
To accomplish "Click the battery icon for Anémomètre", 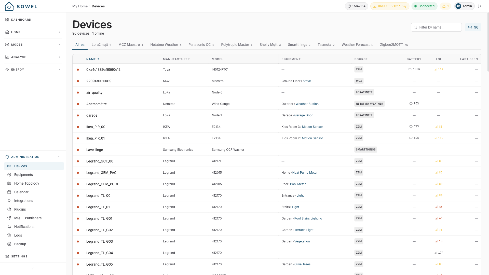I will coord(411,104).
